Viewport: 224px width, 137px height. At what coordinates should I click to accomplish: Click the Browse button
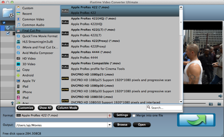tap(122, 125)
